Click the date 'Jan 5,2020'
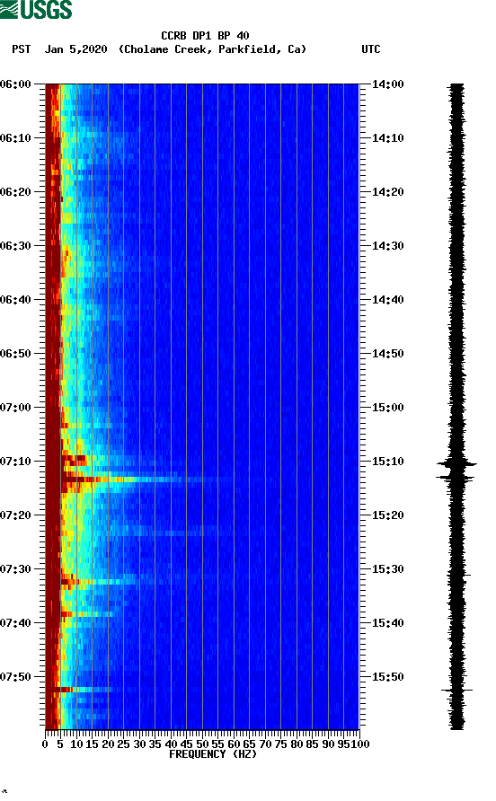This screenshot has height=801, width=496. tap(76, 49)
